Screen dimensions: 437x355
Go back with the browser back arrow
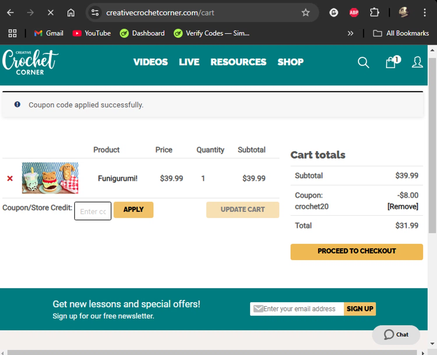tap(10, 13)
